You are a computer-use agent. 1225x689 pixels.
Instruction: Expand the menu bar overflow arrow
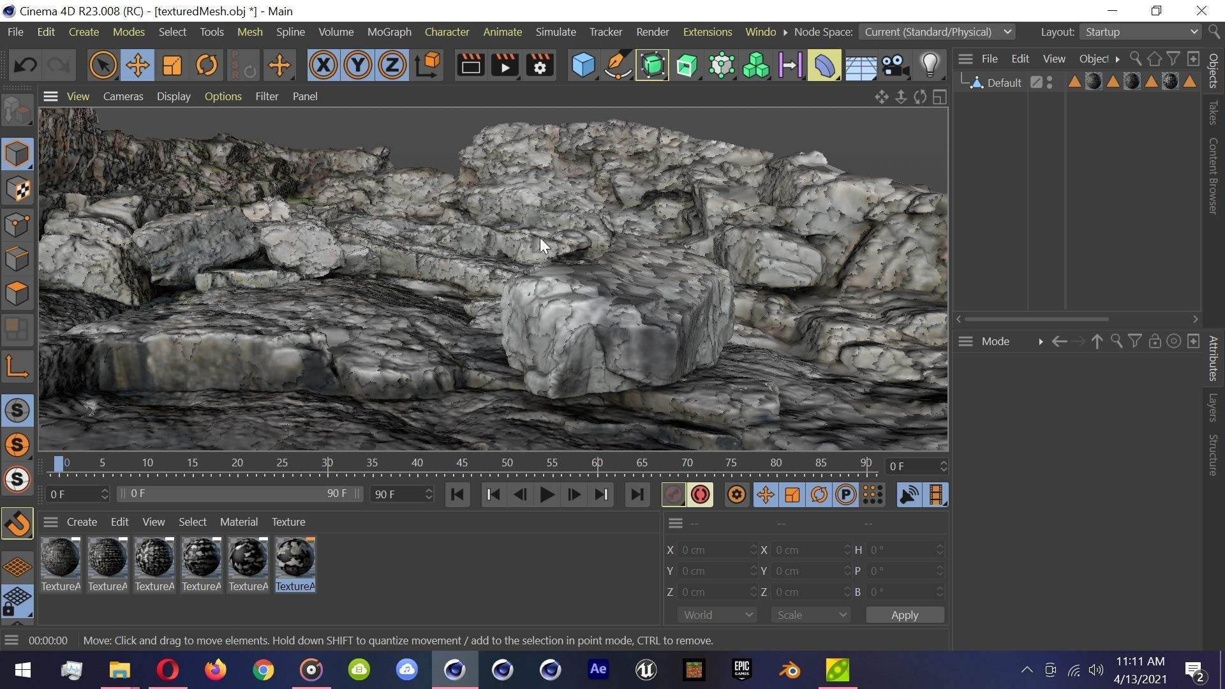pyautogui.click(x=785, y=32)
